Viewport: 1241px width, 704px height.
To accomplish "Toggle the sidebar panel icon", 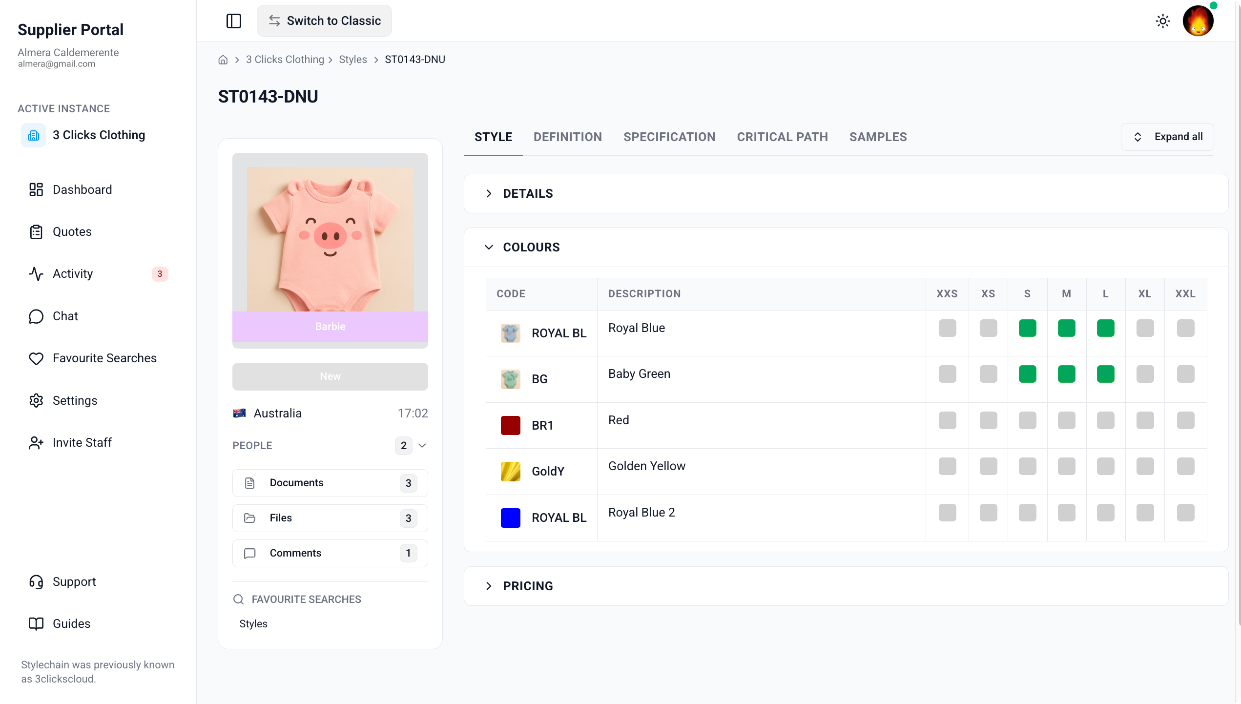I will coord(234,21).
